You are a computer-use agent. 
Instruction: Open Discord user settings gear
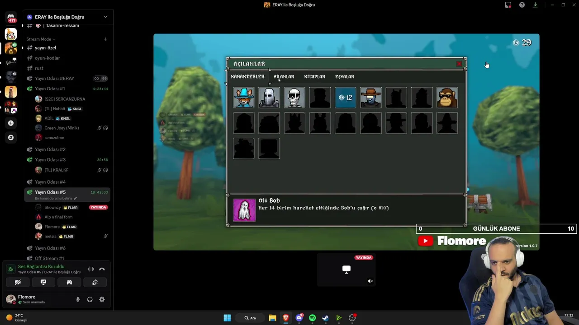tap(102, 299)
